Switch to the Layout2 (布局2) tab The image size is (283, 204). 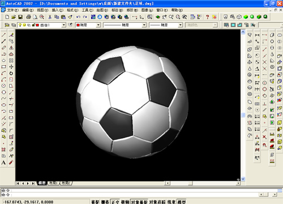tap(66, 183)
